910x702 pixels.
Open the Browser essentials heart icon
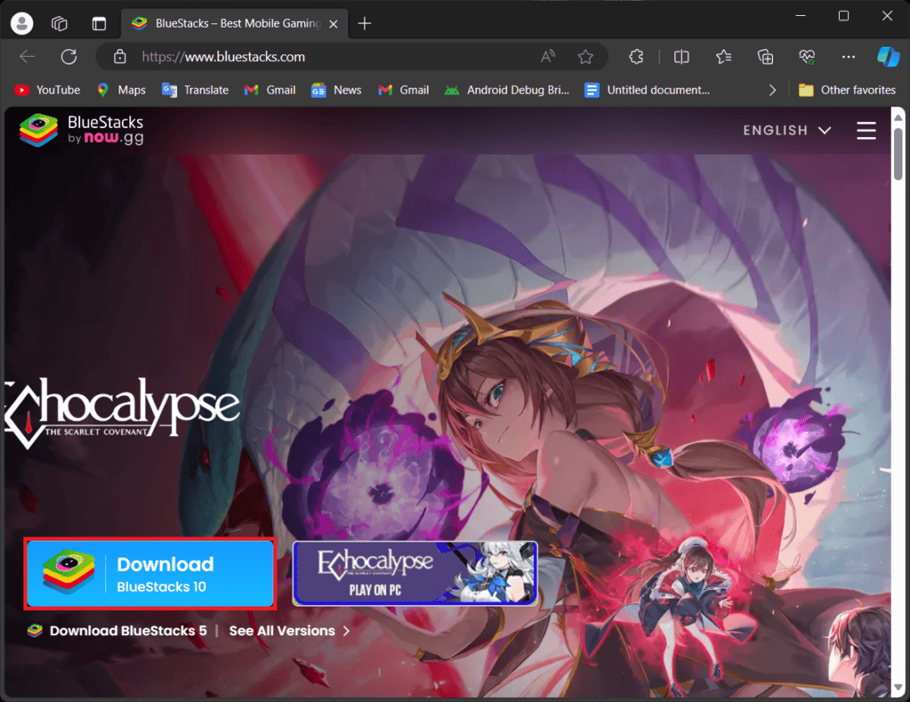[806, 57]
